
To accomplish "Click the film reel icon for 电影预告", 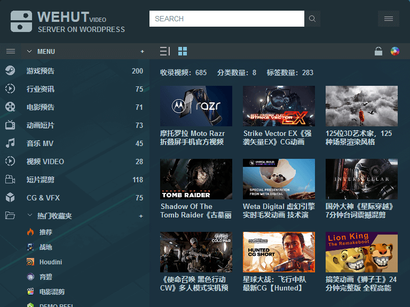I will point(10,107).
